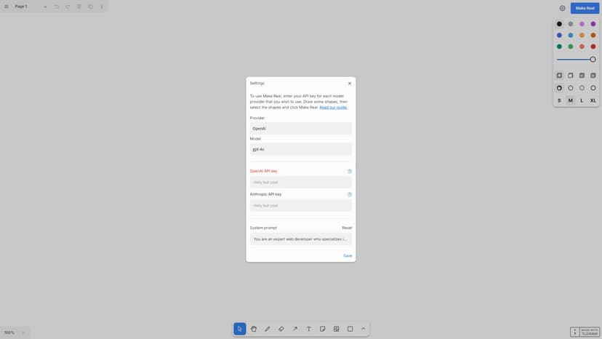
Task: Choose the Sticky note tool
Action: (x=323, y=329)
